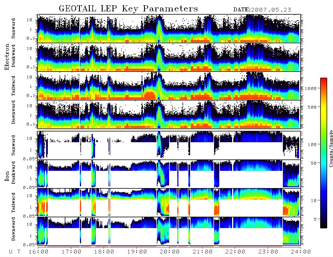Click the "1000" color scale value
This screenshot has height=257, width=333.
(x=311, y=88)
